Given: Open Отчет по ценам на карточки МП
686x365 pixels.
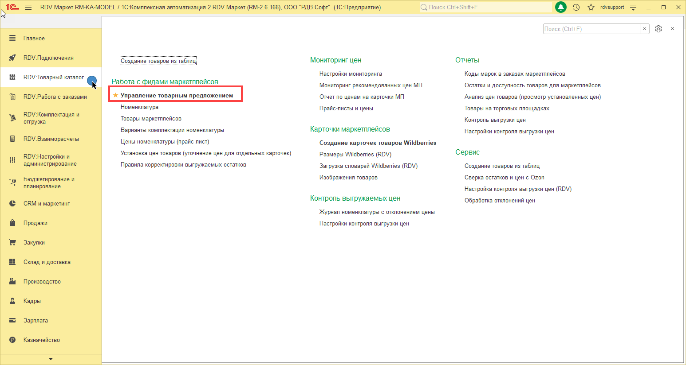Looking at the screenshot, I should [362, 97].
